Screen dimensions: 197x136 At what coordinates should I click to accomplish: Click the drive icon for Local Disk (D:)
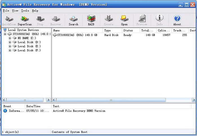(x=15, y=42)
